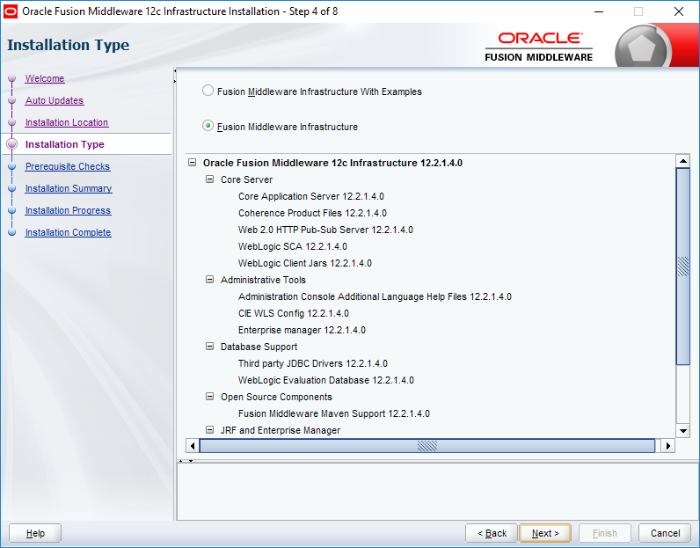Click the Oracle window icon in title bar
The width and height of the screenshot is (700, 548).
pyautogui.click(x=11, y=11)
